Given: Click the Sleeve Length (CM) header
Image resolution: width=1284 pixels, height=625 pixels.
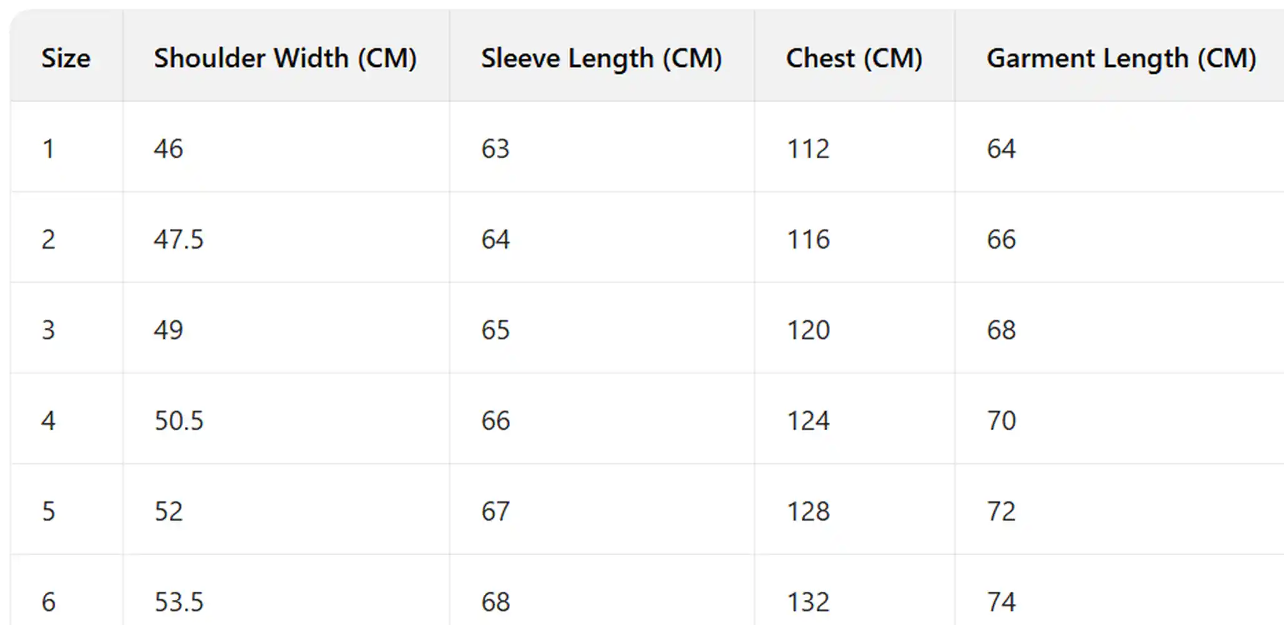Looking at the screenshot, I should (601, 58).
